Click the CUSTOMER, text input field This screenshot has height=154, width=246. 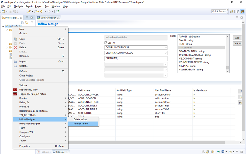pos(136,59)
